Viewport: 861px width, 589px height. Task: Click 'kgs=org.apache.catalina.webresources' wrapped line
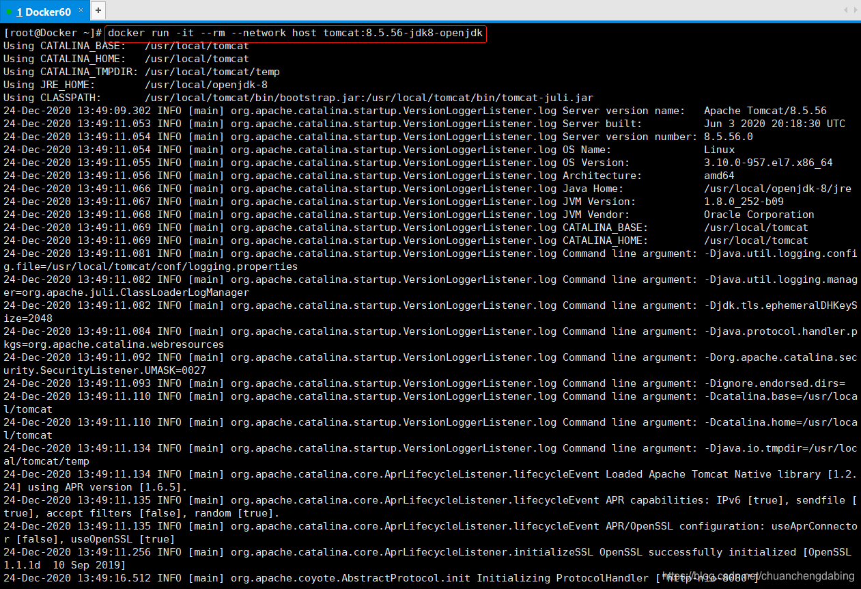pyautogui.click(x=114, y=344)
